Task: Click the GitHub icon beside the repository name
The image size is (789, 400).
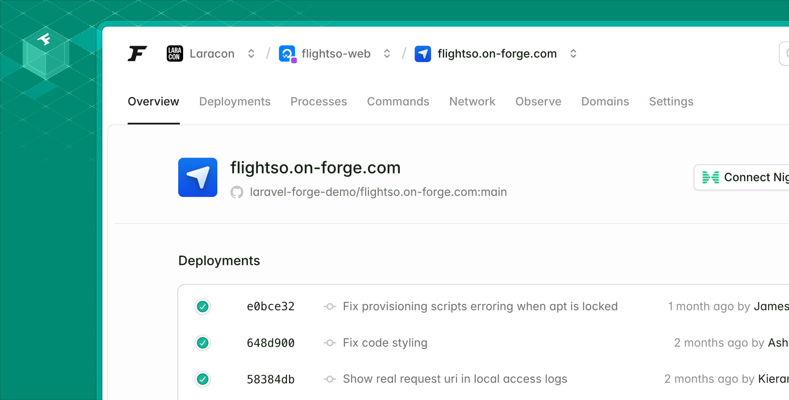Action: [237, 192]
